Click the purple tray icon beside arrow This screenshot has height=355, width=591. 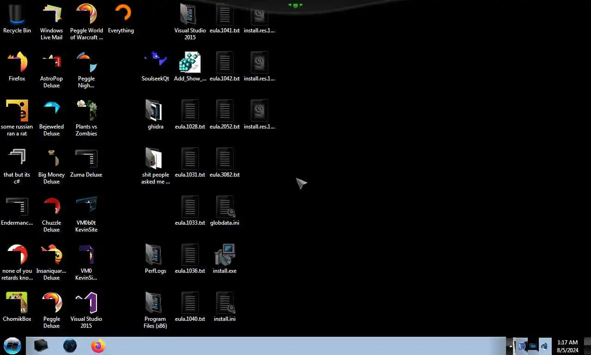point(521,346)
